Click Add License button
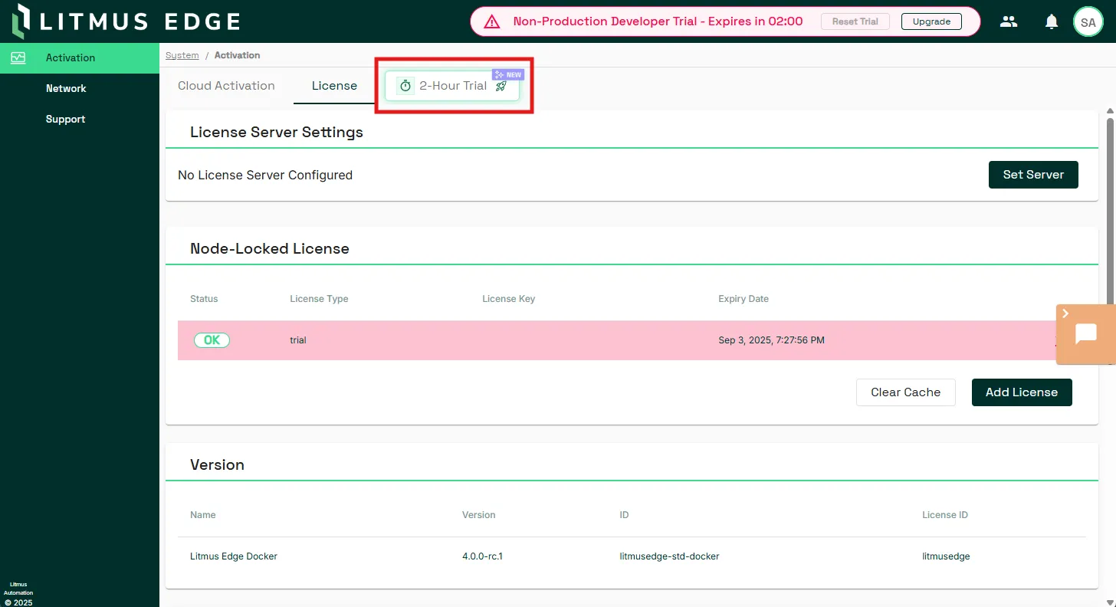Viewport: 1116px width, 607px height. pos(1022,392)
